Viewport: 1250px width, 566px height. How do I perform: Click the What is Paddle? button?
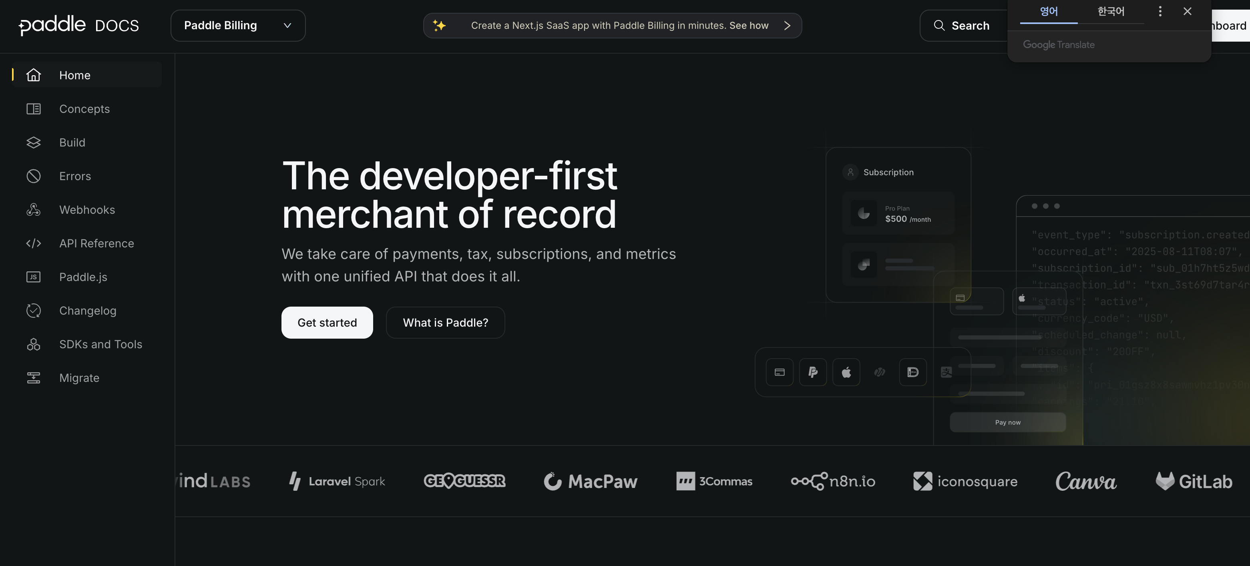[x=445, y=323]
